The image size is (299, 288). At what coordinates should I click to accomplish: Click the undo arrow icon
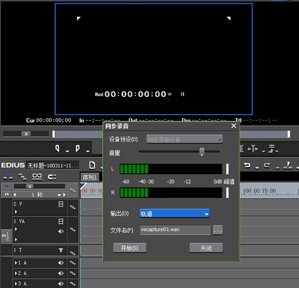click(247, 165)
